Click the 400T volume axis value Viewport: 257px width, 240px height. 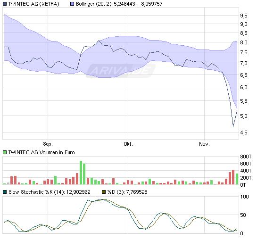pos(246,171)
